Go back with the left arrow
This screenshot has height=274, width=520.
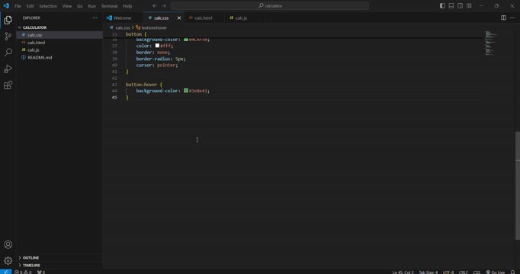(155, 5)
